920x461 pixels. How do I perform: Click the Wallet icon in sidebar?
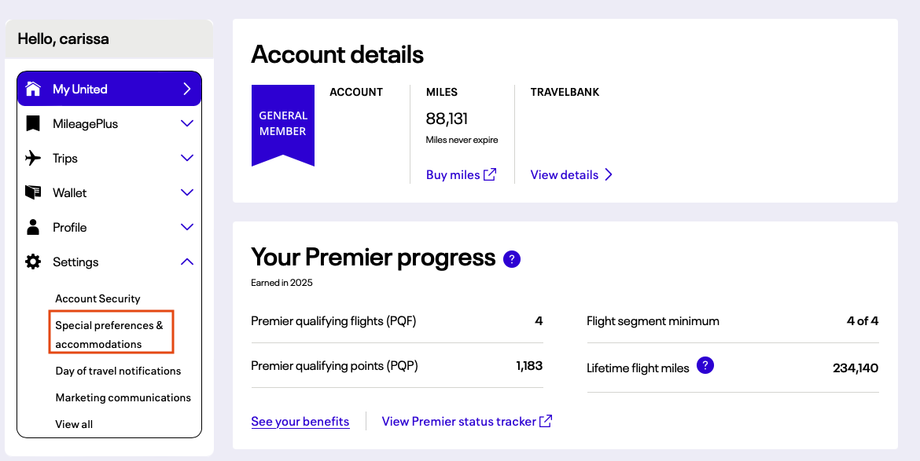[x=33, y=192]
